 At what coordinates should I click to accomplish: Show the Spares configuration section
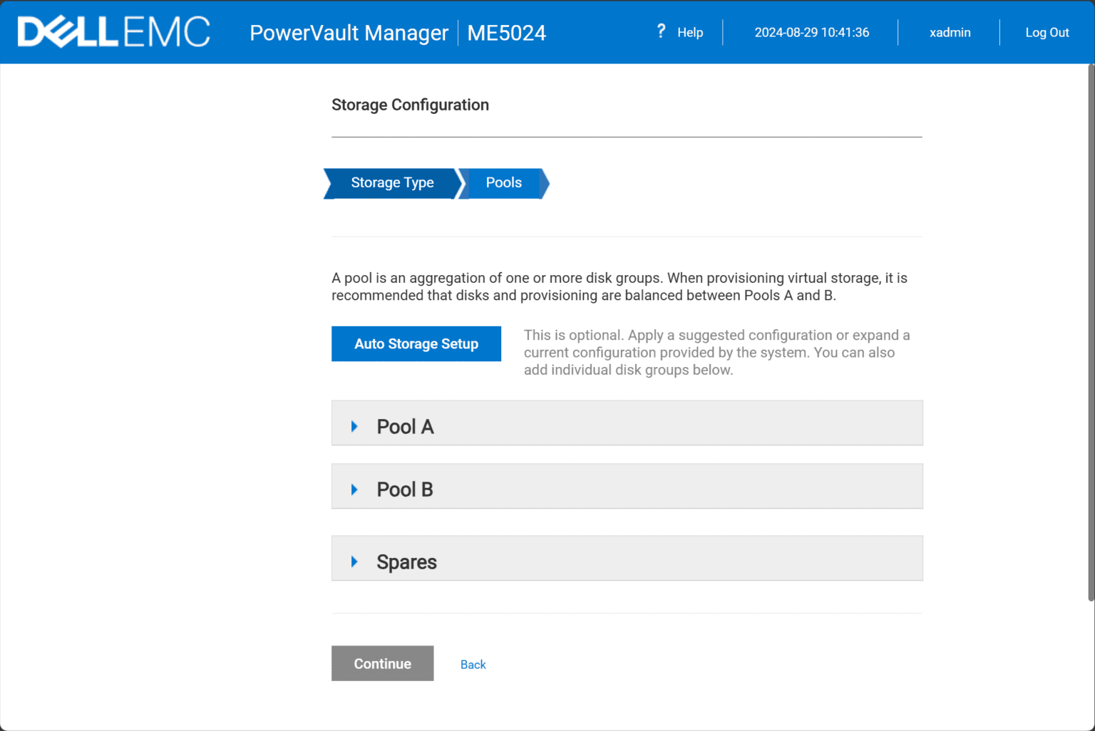(406, 561)
